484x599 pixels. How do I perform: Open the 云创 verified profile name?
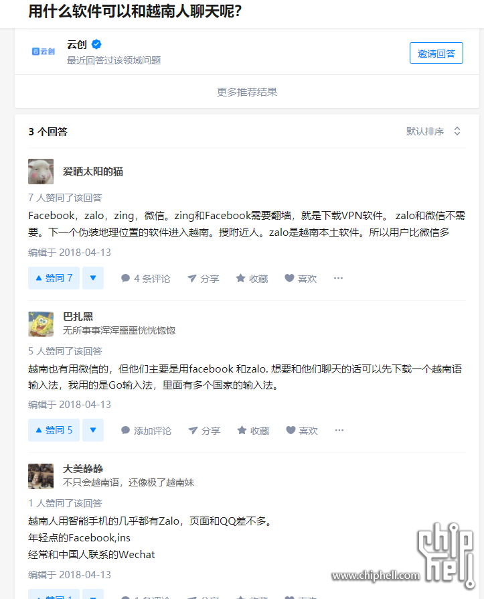[77, 45]
